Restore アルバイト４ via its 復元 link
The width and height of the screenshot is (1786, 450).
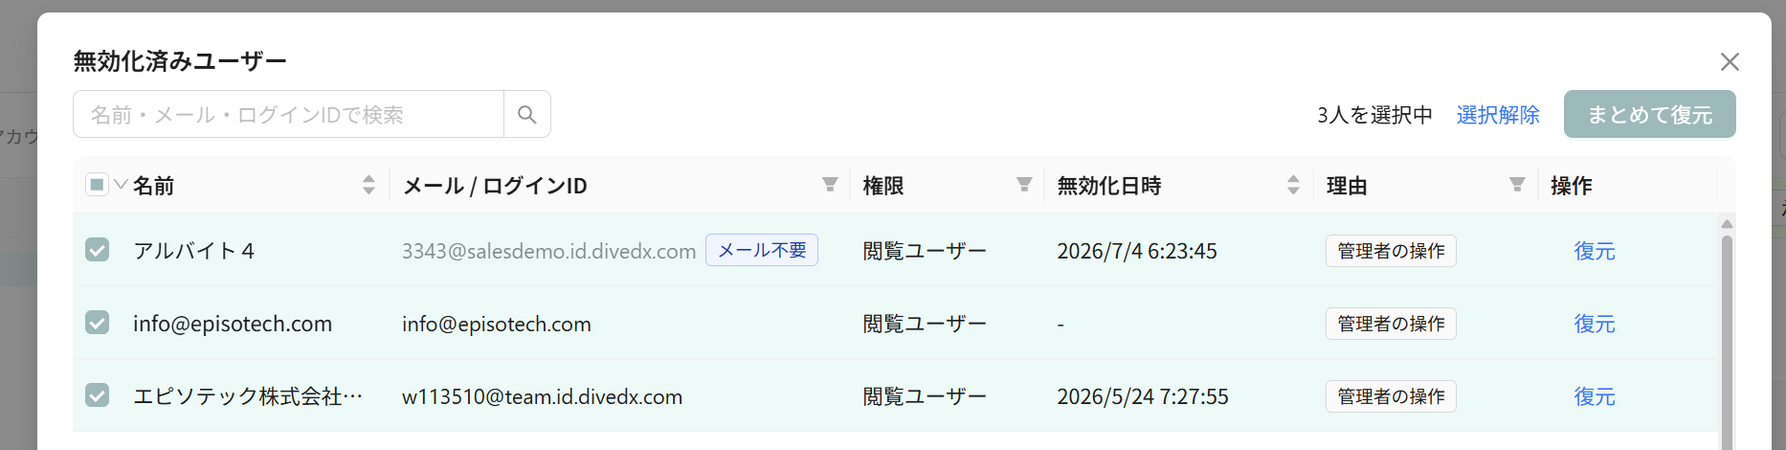(x=1595, y=251)
